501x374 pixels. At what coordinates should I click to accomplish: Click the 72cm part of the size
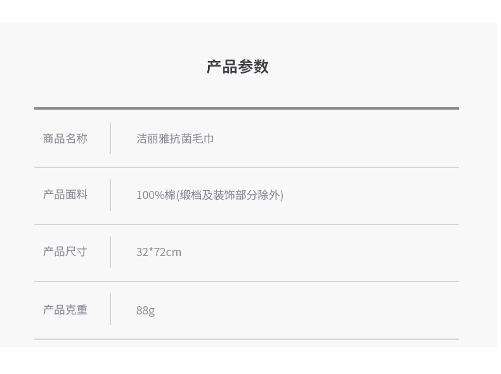(x=167, y=252)
